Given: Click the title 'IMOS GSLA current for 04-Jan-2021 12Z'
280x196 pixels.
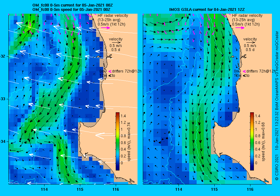Looking at the screenshot, I should pos(207,10).
